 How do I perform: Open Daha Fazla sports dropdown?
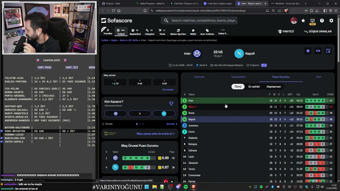223,32
